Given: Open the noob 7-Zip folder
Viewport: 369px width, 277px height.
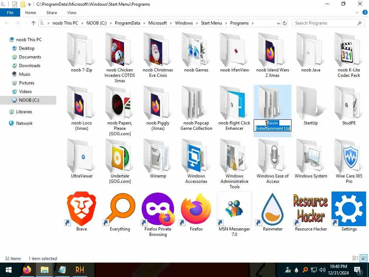Looking at the screenshot, I should click(81, 52).
